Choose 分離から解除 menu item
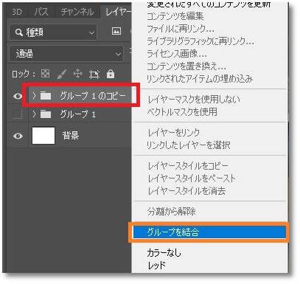300x284 pixels. pos(172,212)
